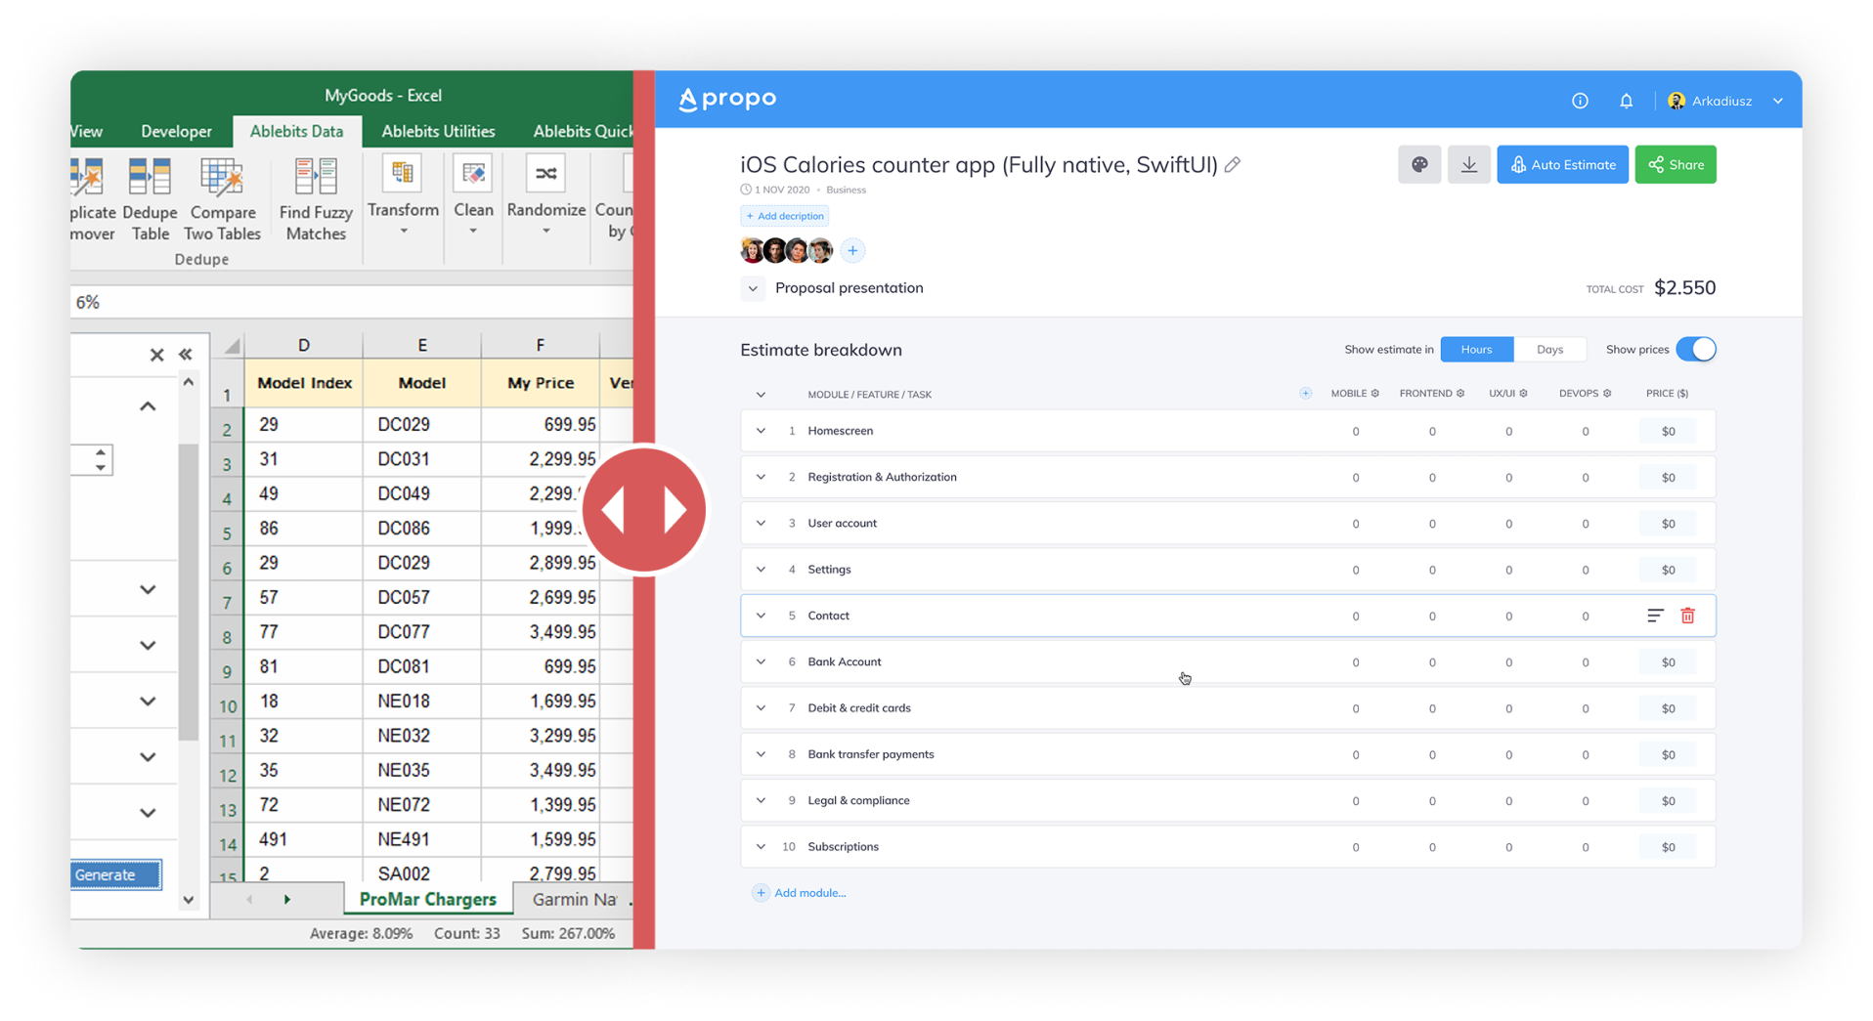Click the Contact module row name
The image size is (1873, 1021).
tap(828, 616)
